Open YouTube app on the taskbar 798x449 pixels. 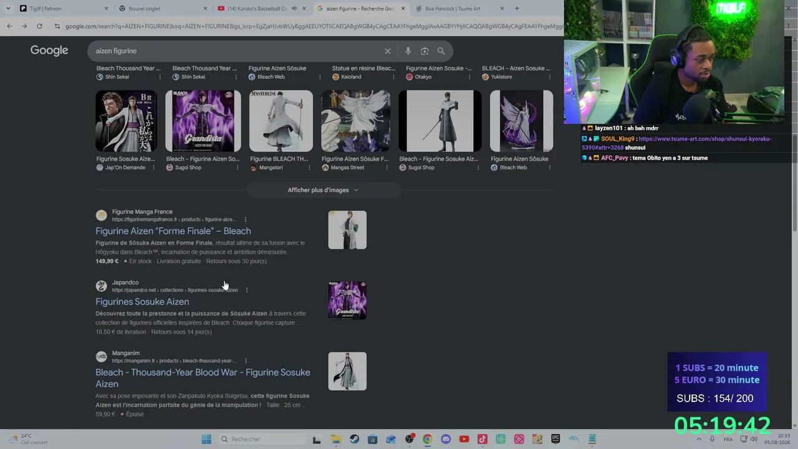point(464,439)
